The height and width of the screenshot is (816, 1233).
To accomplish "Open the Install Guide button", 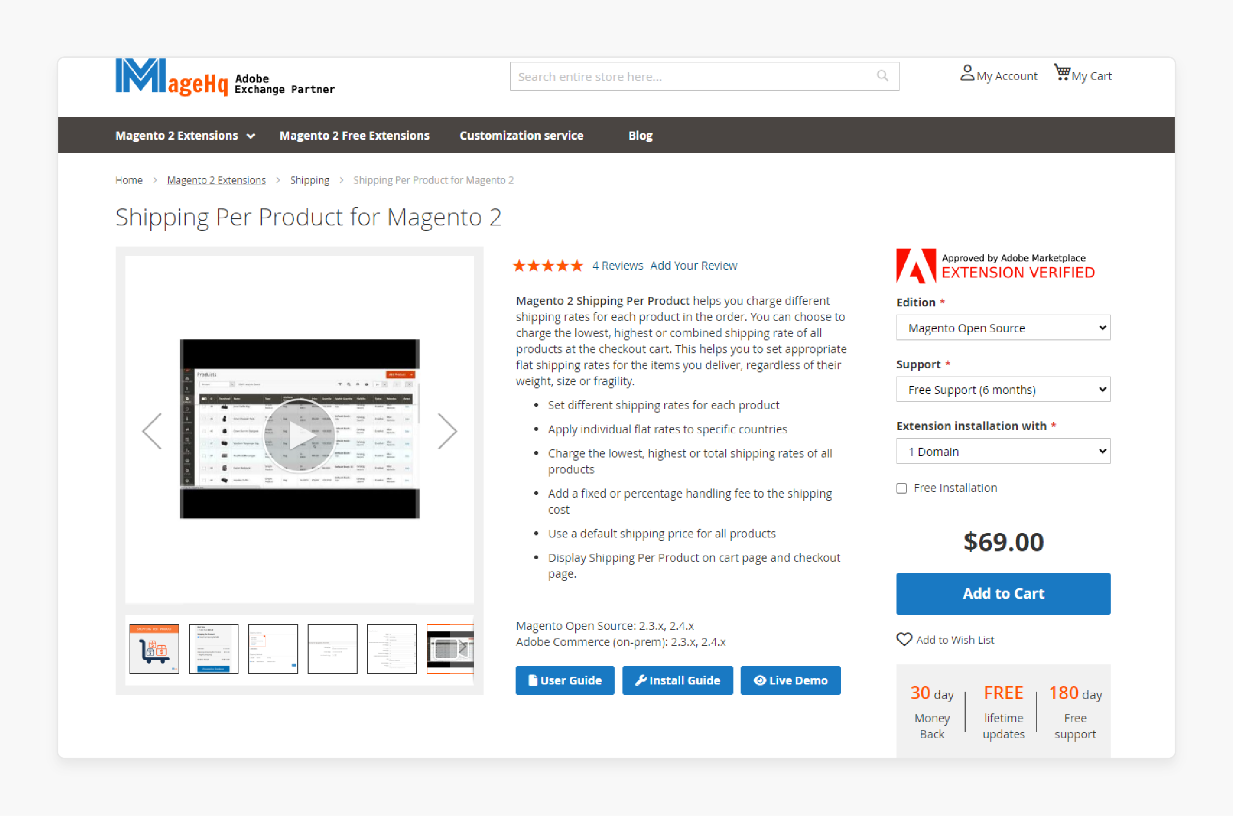I will point(678,680).
